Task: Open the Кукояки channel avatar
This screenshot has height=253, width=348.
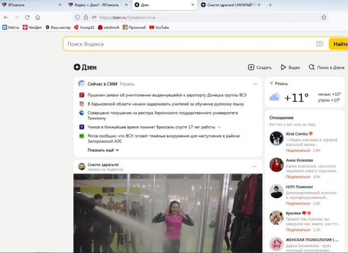Action: pyautogui.click(x=276, y=218)
